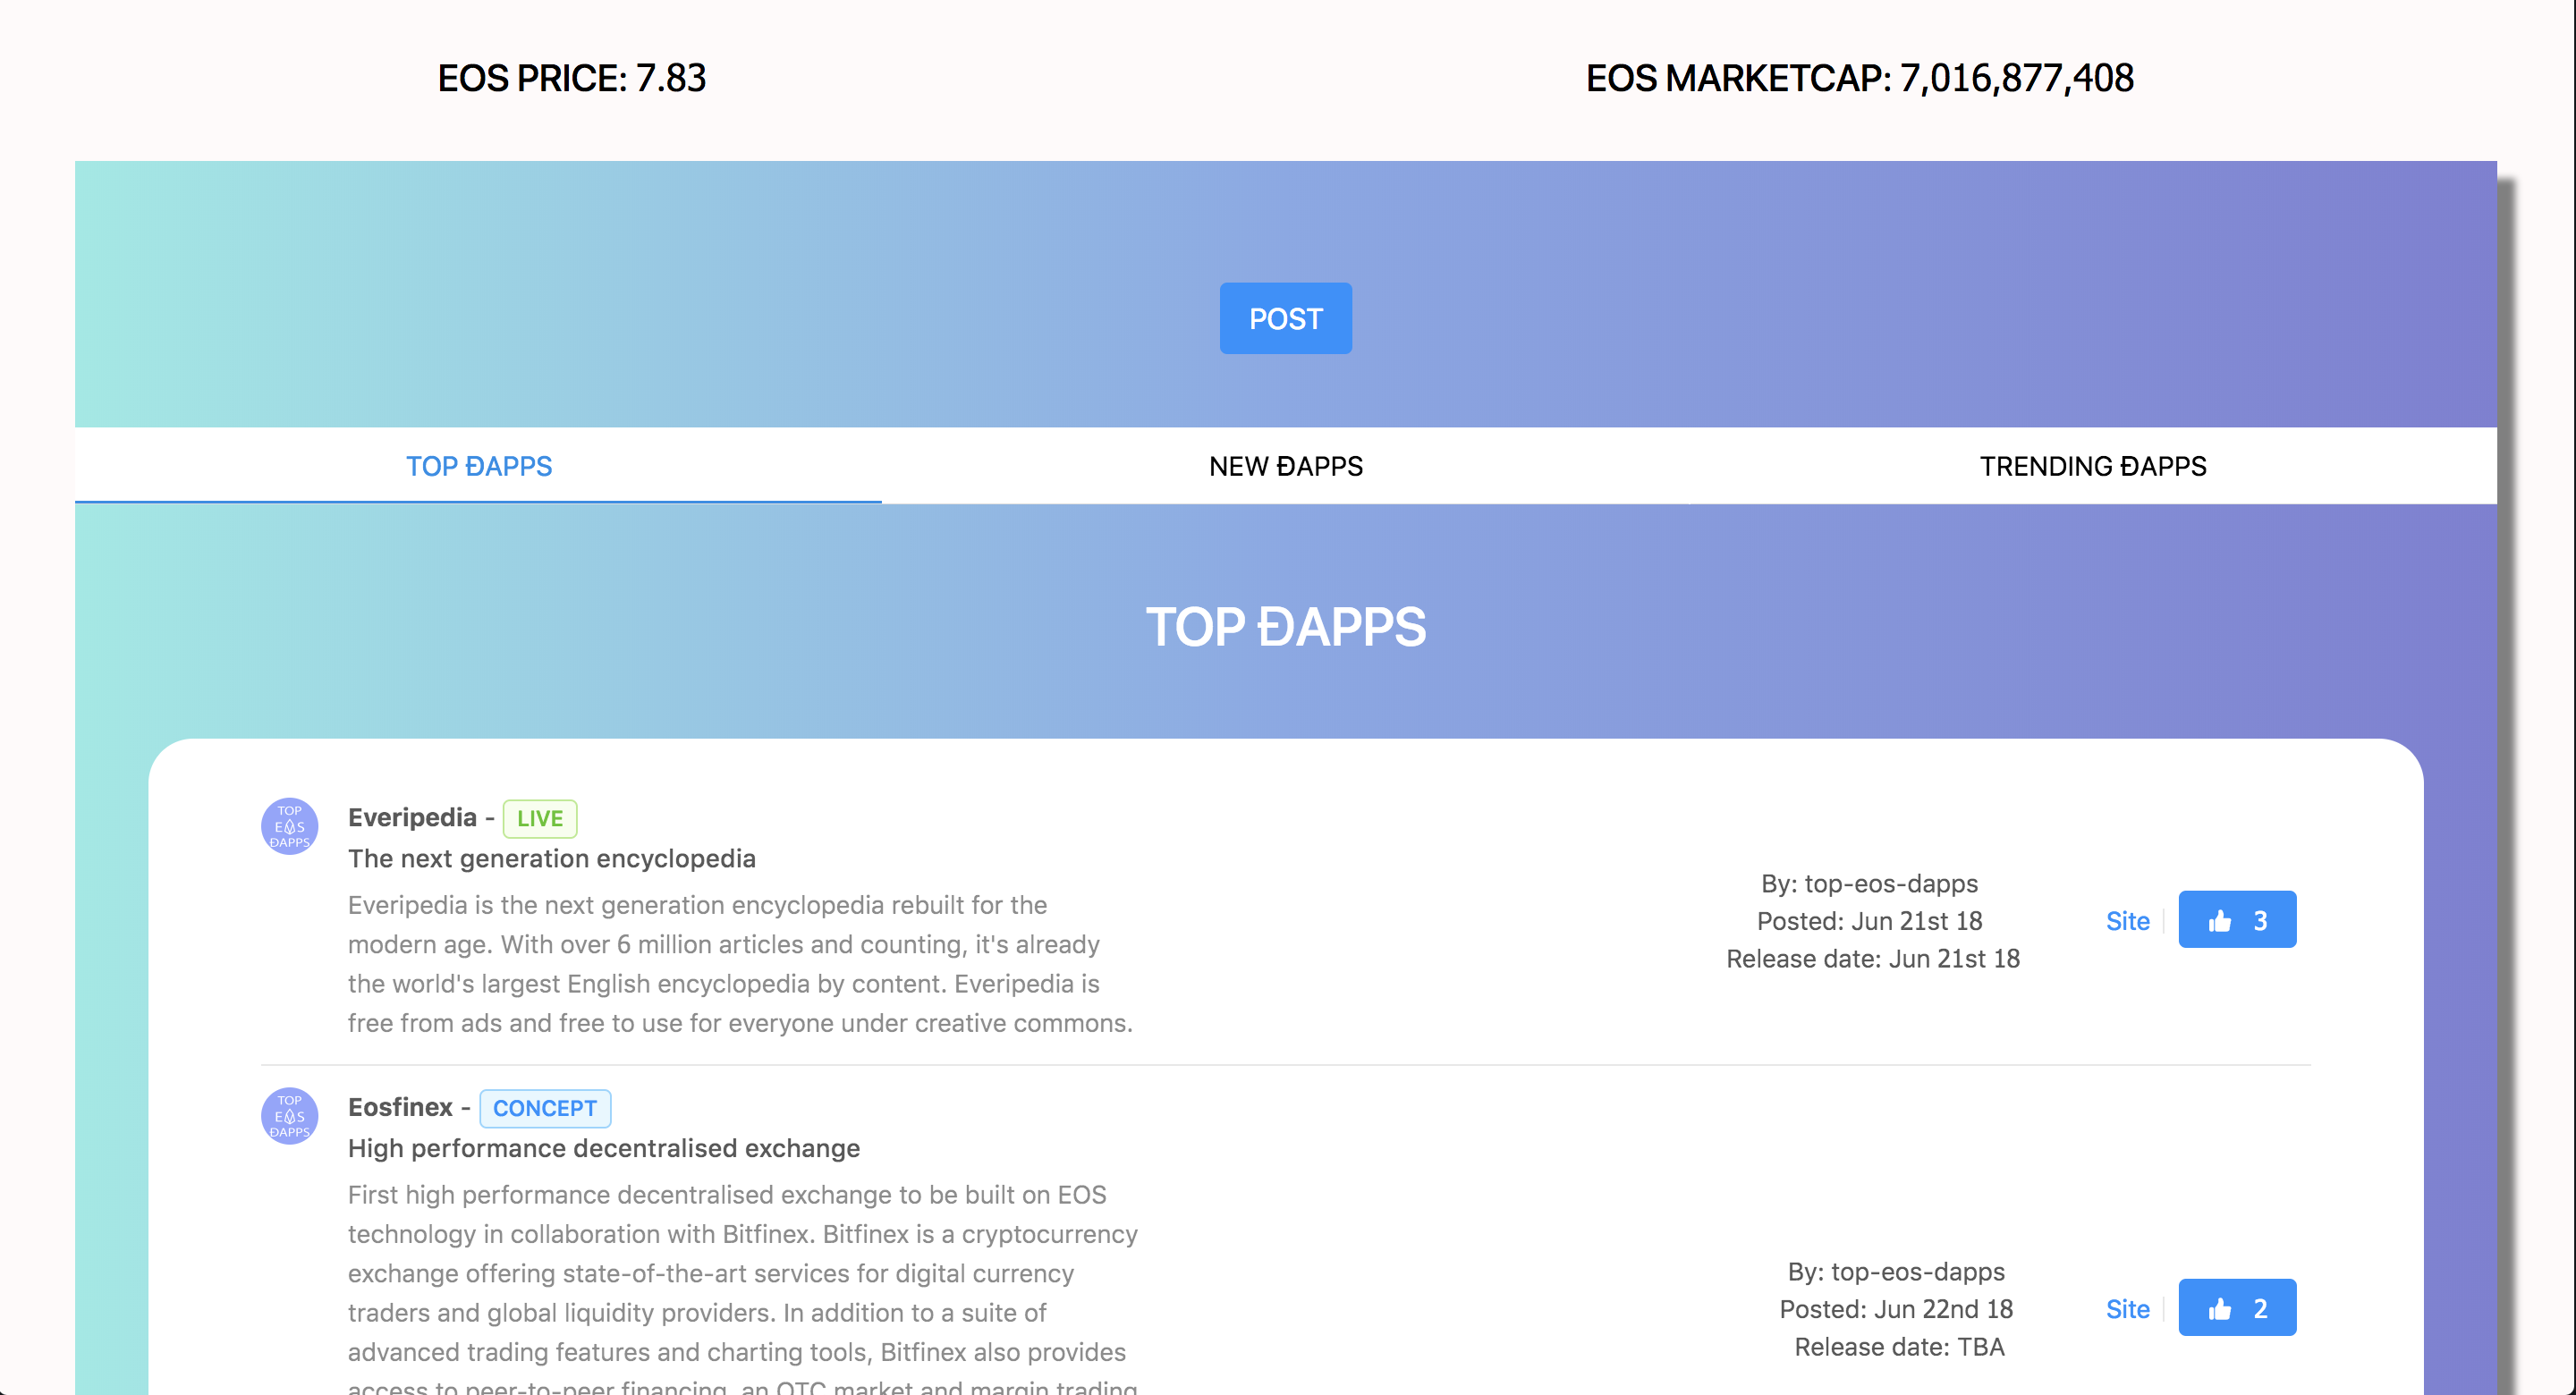
Task: Click the Everipedia dapp title
Action: click(413, 817)
